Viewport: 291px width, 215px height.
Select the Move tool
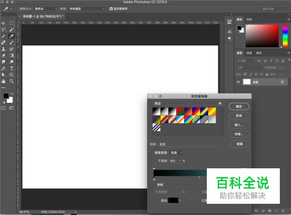pos(4,23)
